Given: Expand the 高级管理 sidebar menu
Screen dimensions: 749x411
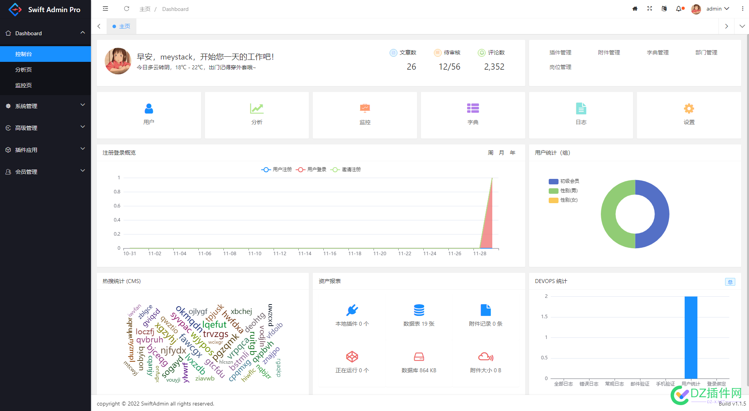Looking at the screenshot, I should 45,128.
